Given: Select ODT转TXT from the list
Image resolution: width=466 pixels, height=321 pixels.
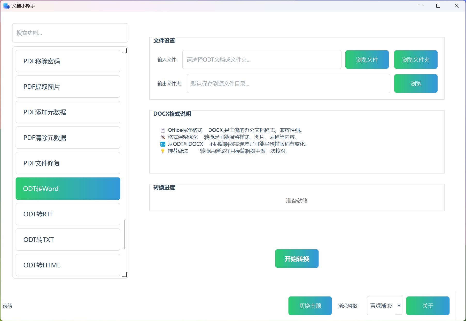Looking at the screenshot, I should click(x=68, y=240).
